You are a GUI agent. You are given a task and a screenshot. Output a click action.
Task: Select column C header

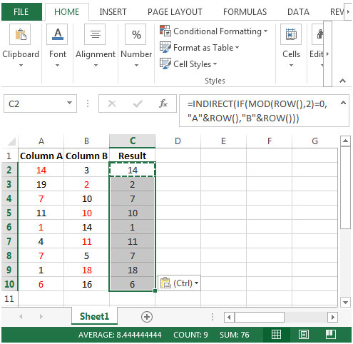(x=133, y=141)
